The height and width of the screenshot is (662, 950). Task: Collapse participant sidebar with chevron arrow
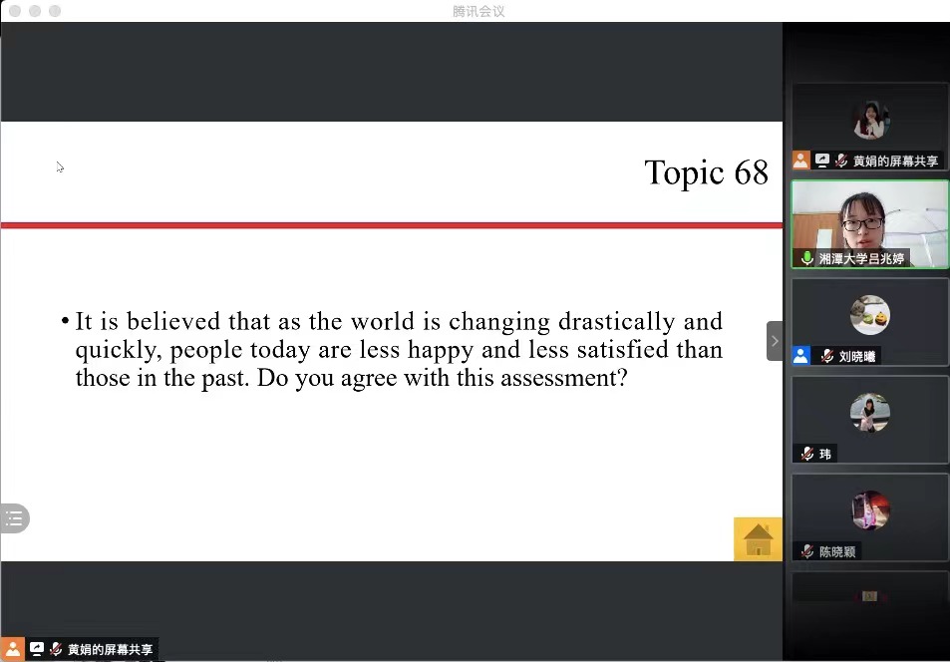(x=775, y=341)
